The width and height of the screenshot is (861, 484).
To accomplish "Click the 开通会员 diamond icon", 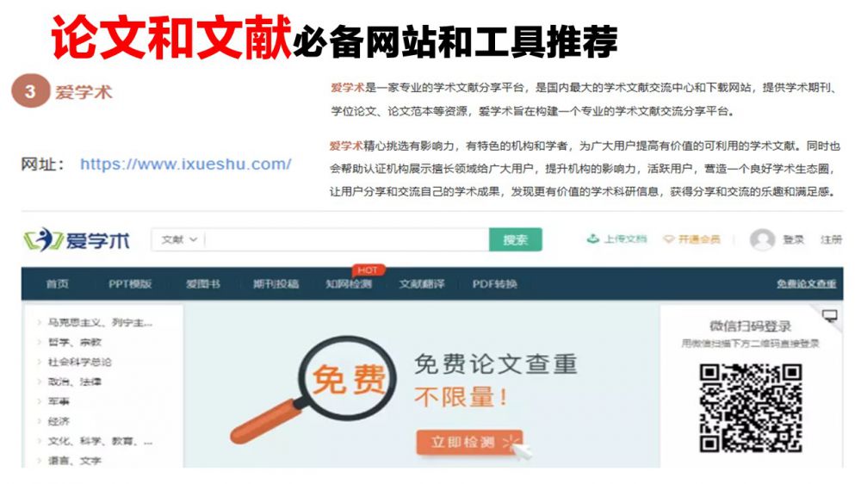I will [668, 239].
